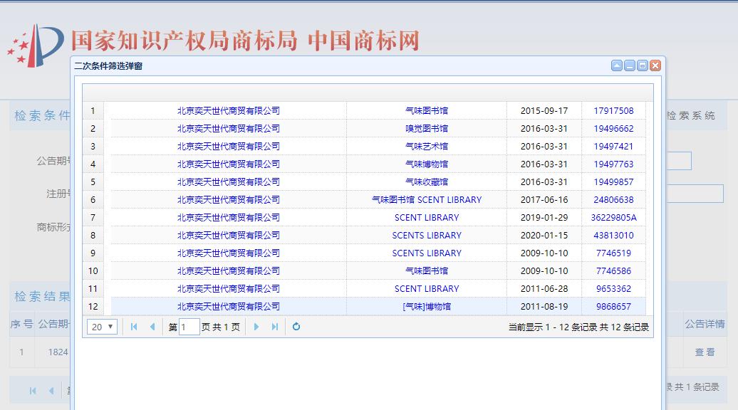Viewport: 738px width, 410px height.
Task: Click registration number 7746586
Action: click(613, 271)
